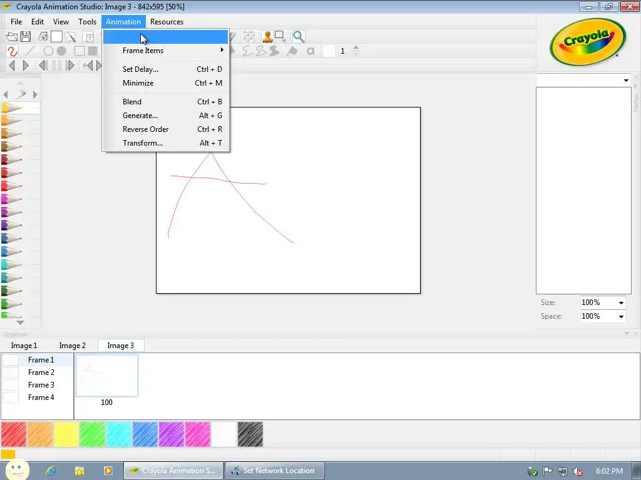Select the straight line drawing tool
Screen dimensions: 641x480
point(30,51)
